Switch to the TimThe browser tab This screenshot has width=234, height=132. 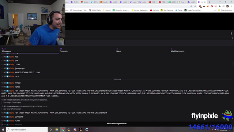pos(75,2)
